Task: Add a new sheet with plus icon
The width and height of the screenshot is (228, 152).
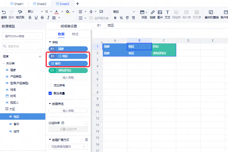Action: [x=77, y=4]
